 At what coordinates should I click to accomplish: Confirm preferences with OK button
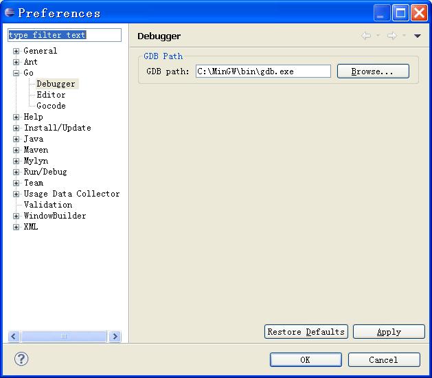click(305, 359)
